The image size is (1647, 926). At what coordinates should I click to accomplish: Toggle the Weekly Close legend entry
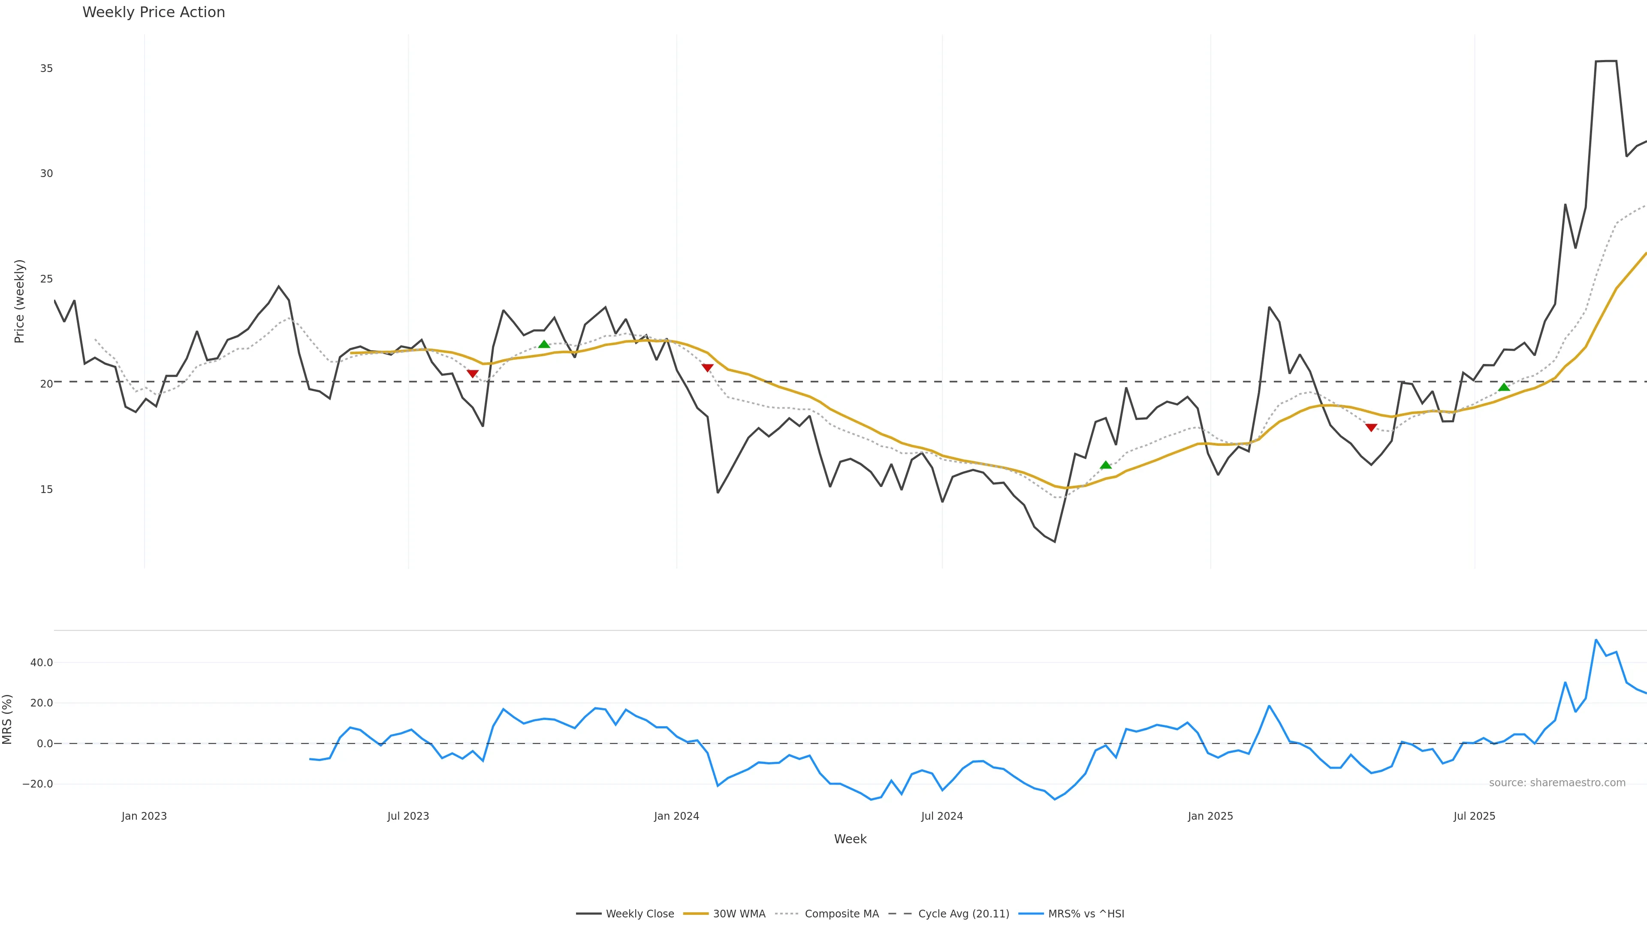coord(639,914)
